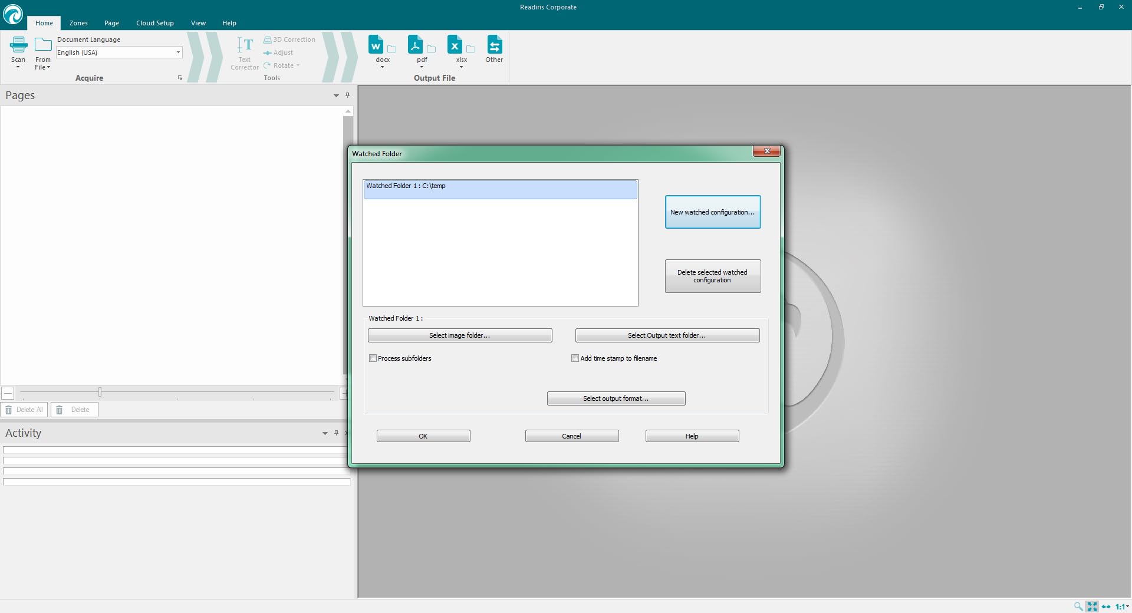Image resolution: width=1132 pixels, height=613 pixels.
Task: Click small folder icon beside xlsx
Action: click(470, 49)
